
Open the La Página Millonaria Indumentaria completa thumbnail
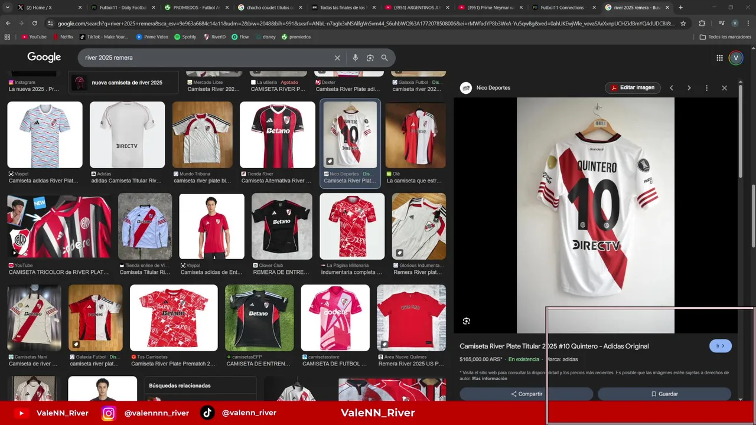(x=352, y=226)
